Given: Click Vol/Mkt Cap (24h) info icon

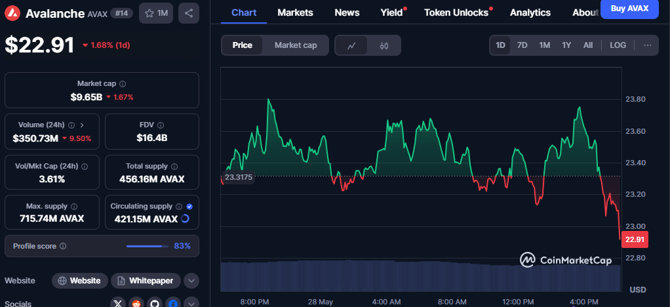Looking at the screenshot, I should point(85,167).
